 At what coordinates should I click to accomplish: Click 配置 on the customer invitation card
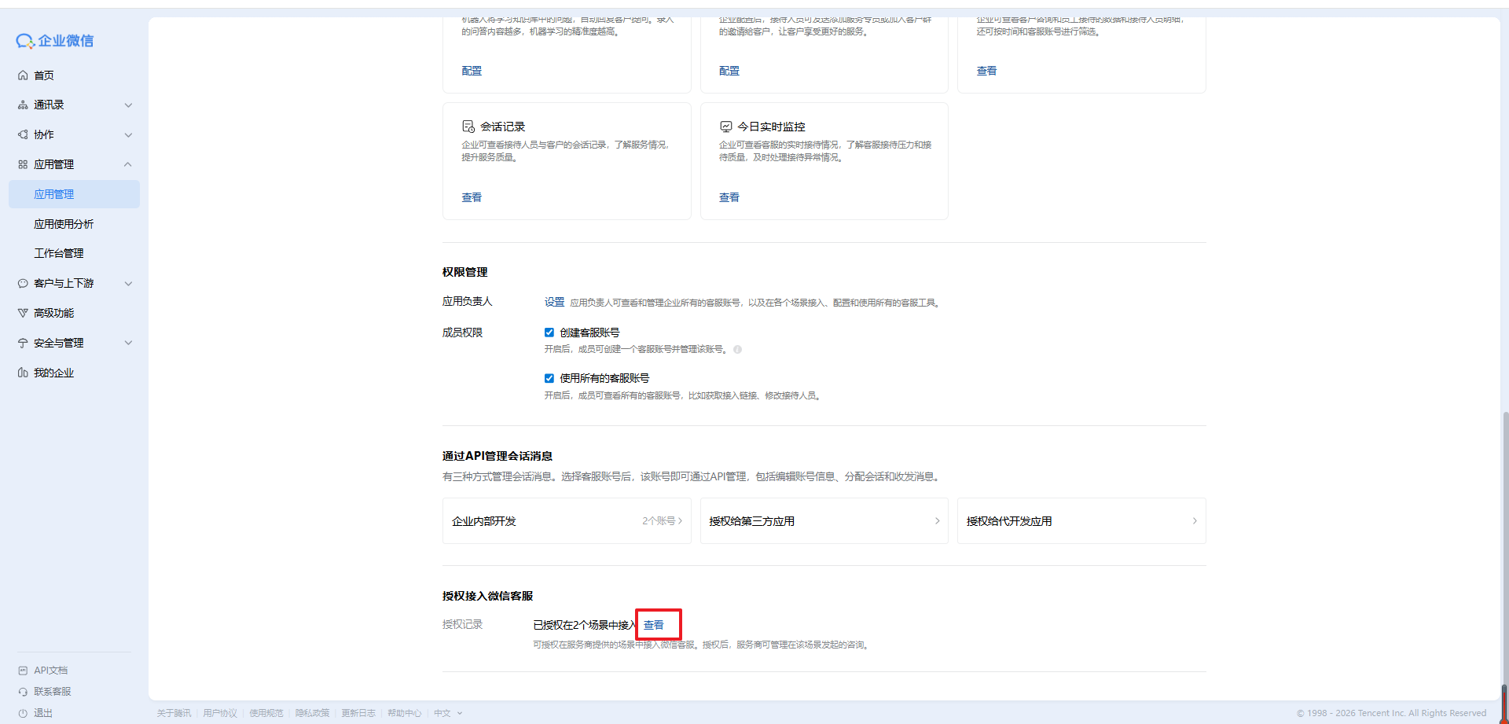click(x=729, y=71)
